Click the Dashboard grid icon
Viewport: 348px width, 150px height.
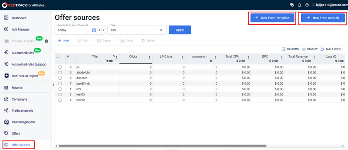[6, 18]
